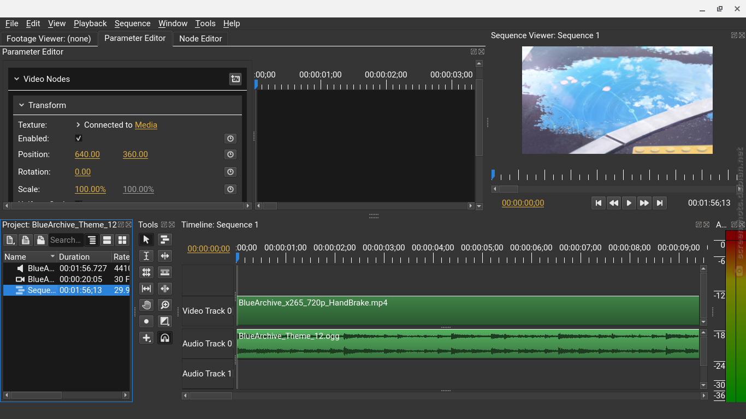Open the Sequence menu
This screenshot has height=419, width=746.
[x=133, y=23]
